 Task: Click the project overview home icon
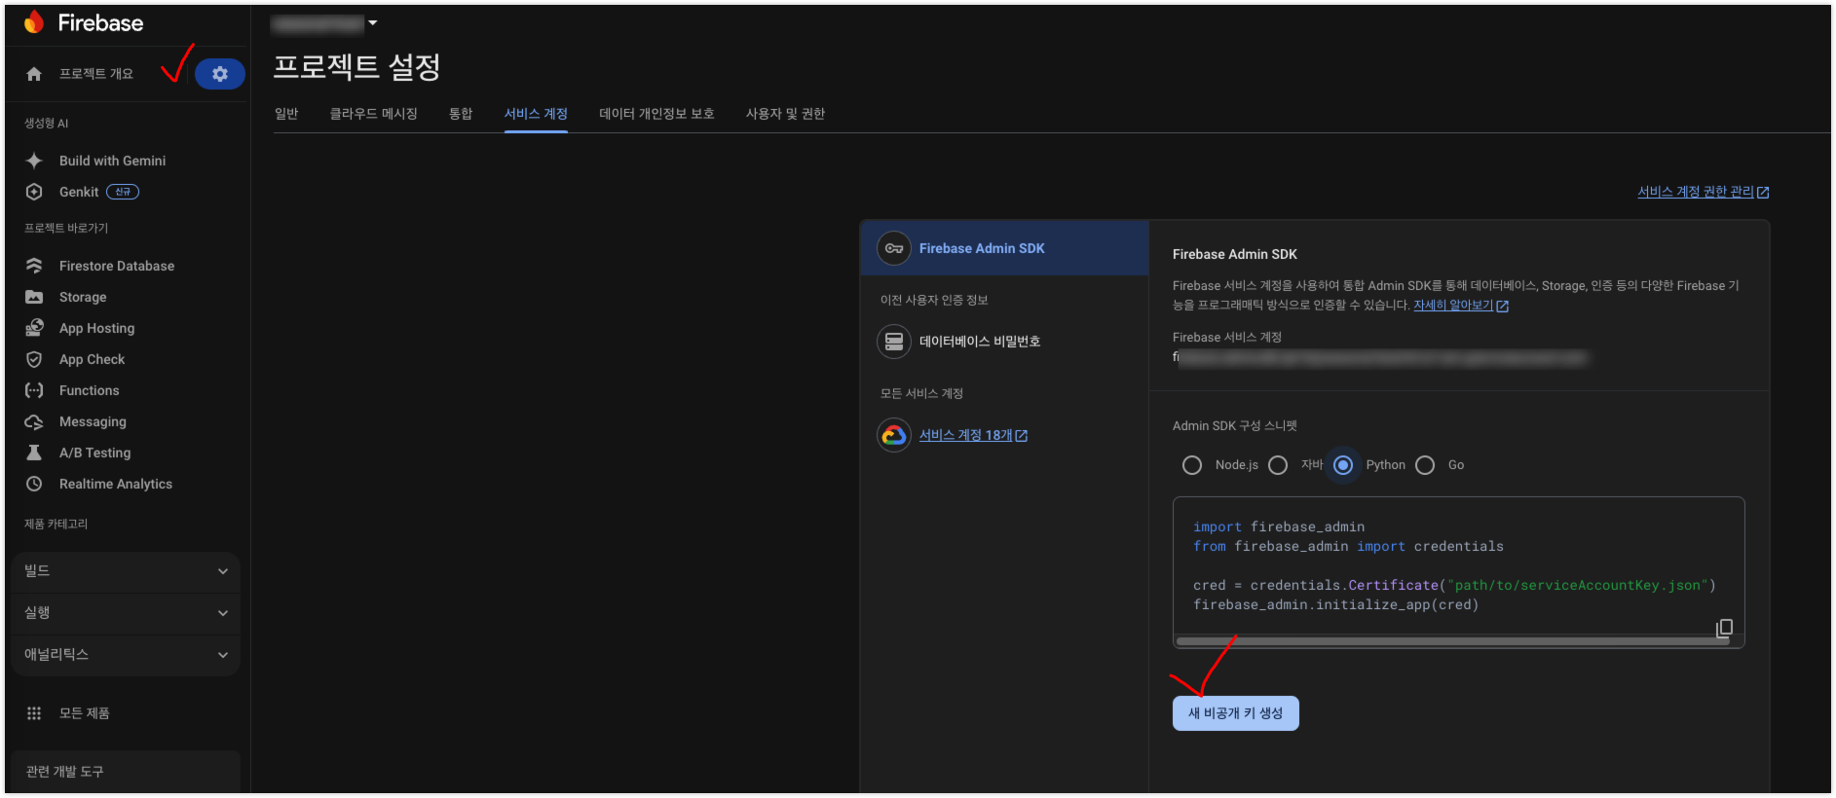(x=34, y=74)
